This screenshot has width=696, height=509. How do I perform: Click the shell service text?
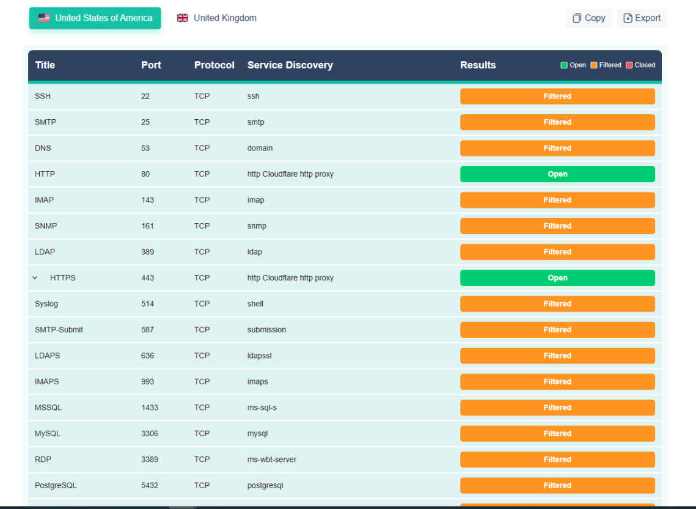pyautogui.click(x=255, y=304)
